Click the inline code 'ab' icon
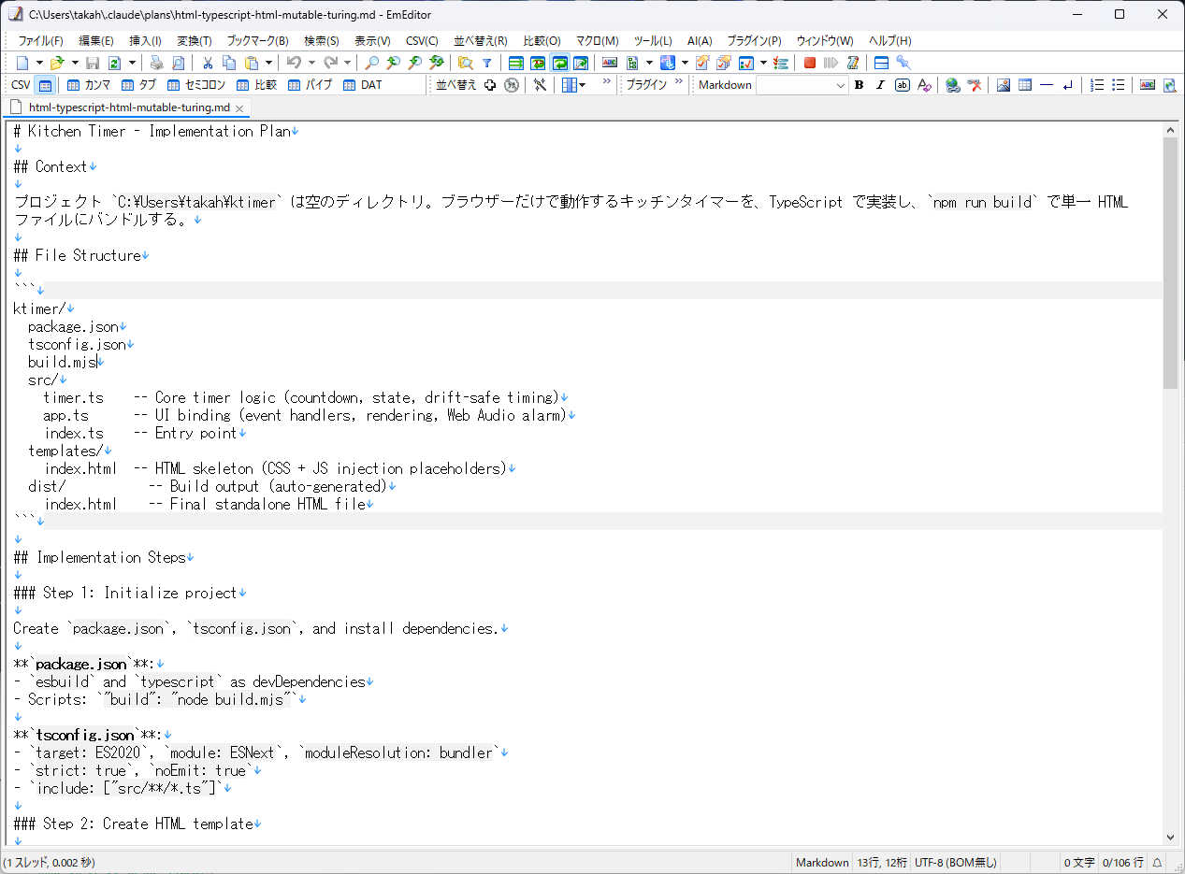1185x874 pixels. (902, 85)
